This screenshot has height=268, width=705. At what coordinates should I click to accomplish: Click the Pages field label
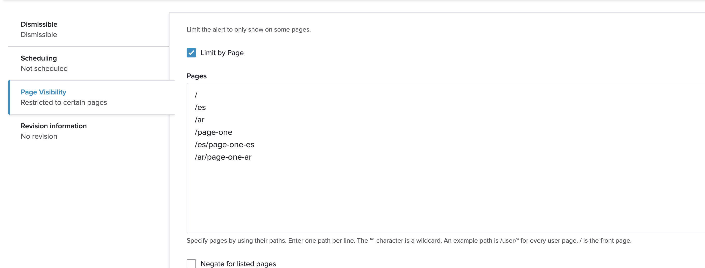pos(196,76)
